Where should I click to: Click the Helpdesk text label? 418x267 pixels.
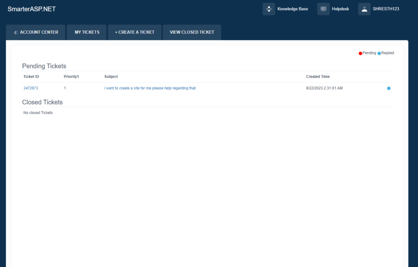point(340,9)
